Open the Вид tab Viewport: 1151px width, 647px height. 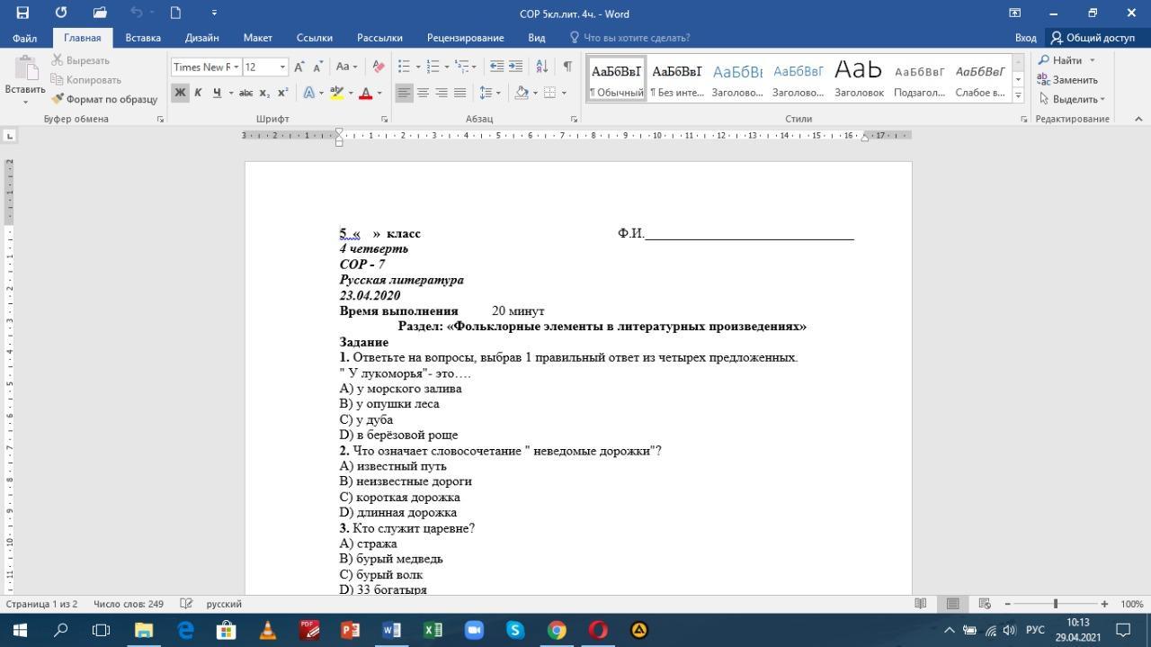click(x=537, y=38)
